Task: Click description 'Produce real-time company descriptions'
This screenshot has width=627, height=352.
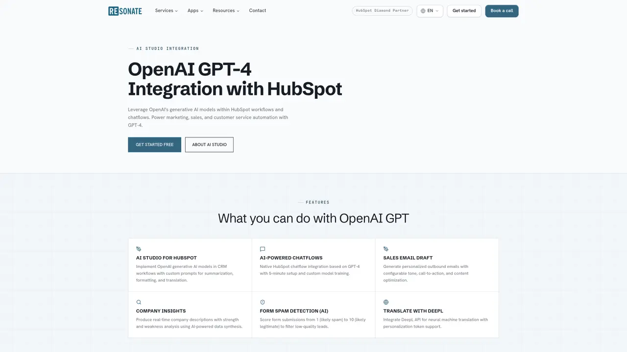Action: (x=189, y=323)
